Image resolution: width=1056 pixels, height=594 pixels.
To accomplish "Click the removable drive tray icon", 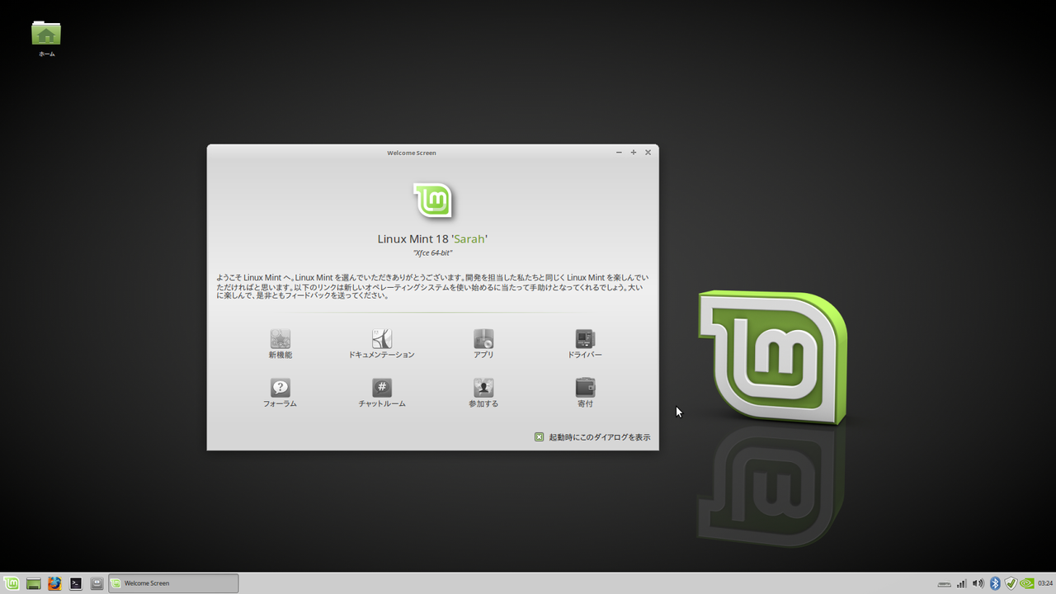I will coord(945,584).
